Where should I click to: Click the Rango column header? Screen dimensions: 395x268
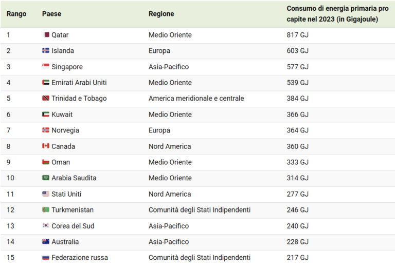click(16, 14)
